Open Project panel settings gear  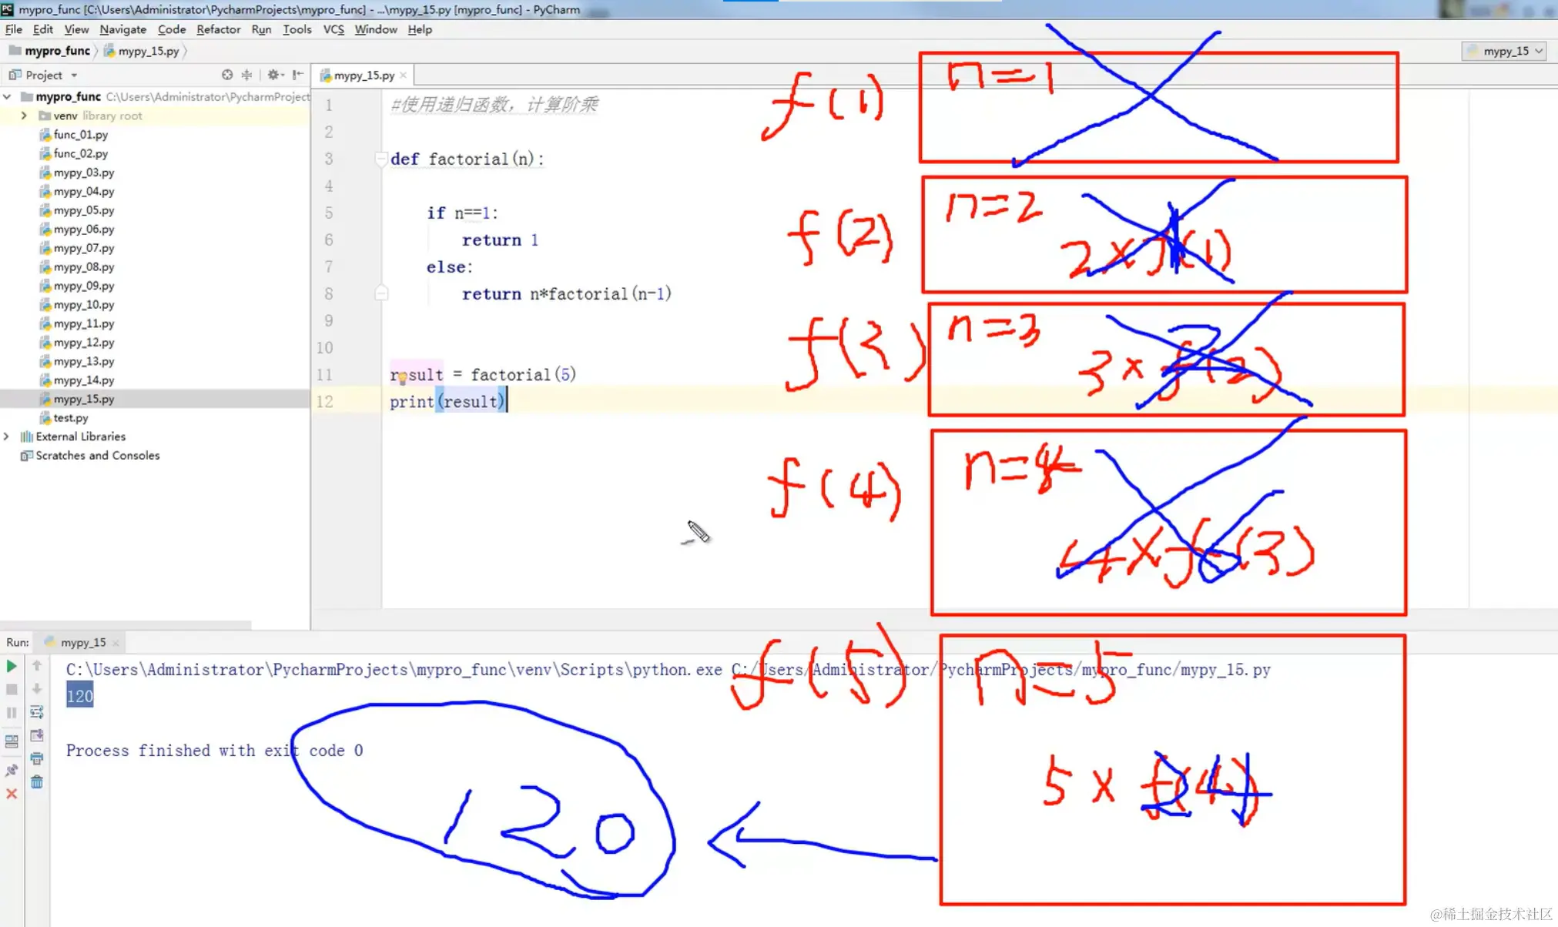pyautogui.click(x=273, y=75)
